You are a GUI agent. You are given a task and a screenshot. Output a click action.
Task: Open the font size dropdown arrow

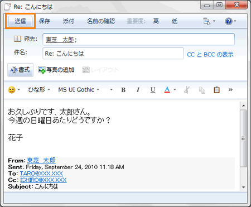(111, 90)
